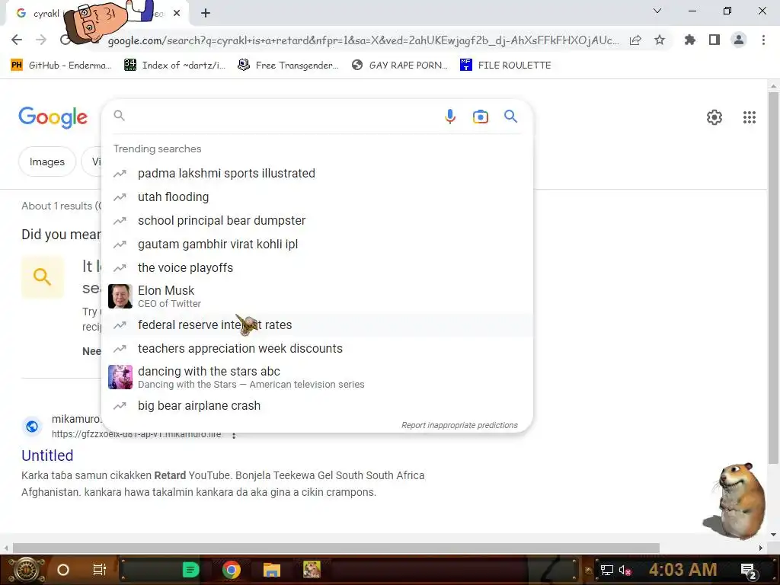Open the Extensions puzzle icon
The height and width of the screenshot is (585, 780).
[x=690, y=40]
